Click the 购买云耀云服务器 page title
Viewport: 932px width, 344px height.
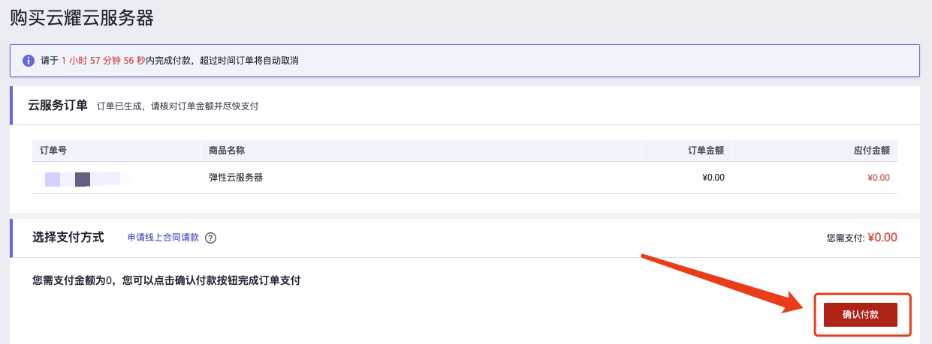82,18
